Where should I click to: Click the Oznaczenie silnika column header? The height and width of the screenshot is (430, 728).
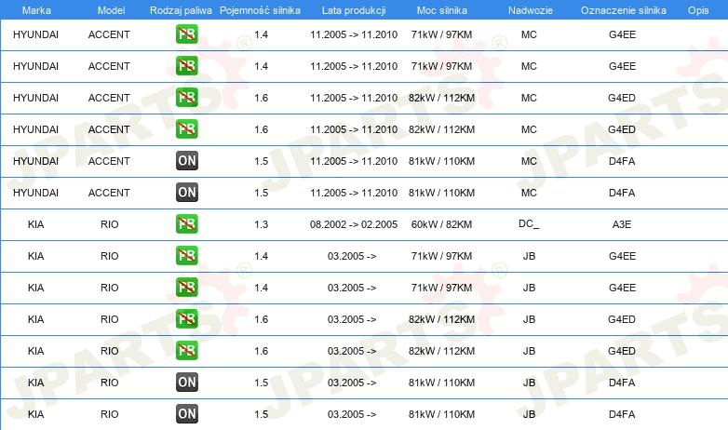click(x=623, y=10)
